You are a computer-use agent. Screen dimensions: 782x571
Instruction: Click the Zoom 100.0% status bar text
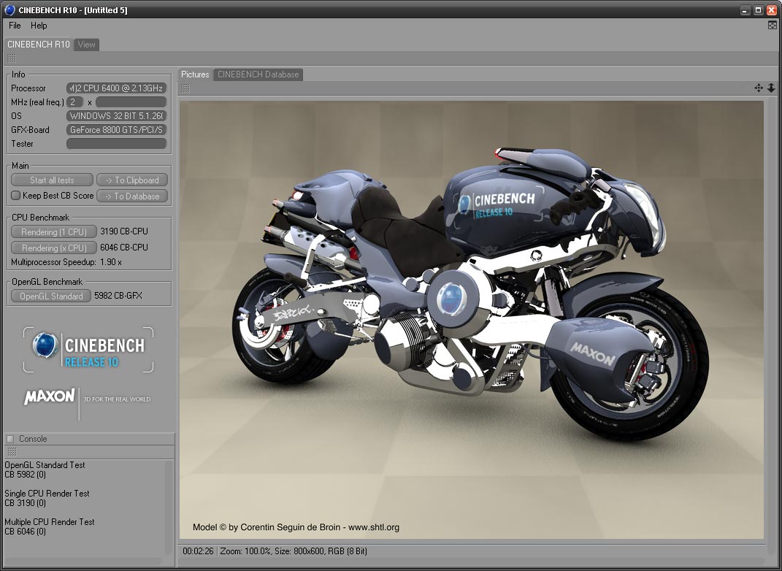coord(246,551)
